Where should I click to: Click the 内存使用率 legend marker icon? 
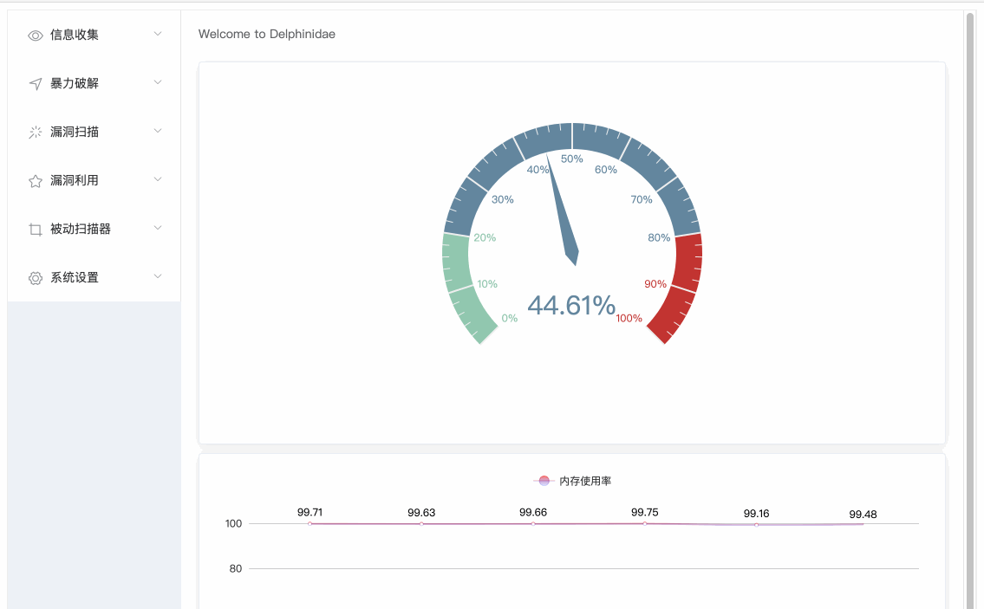[544, 481]
